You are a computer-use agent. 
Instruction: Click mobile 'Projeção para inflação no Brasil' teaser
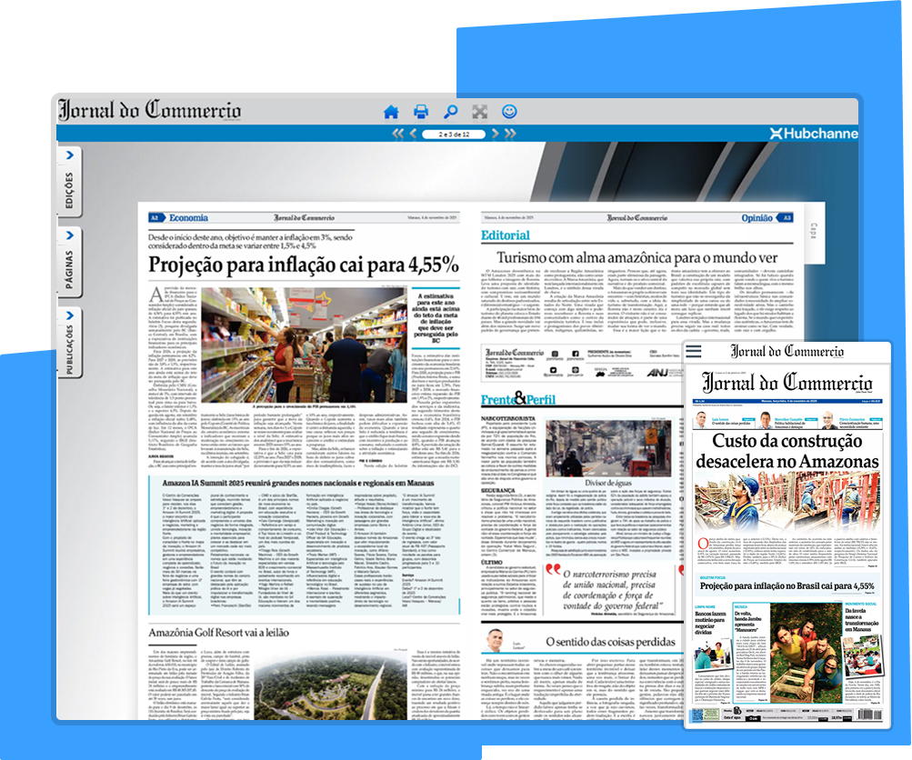point(787,586)
